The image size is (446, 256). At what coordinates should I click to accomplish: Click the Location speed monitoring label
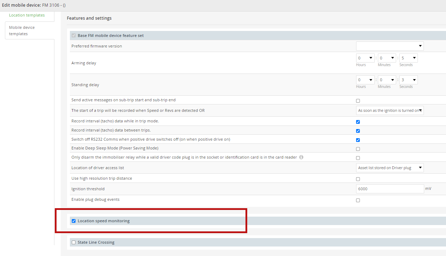104,221
